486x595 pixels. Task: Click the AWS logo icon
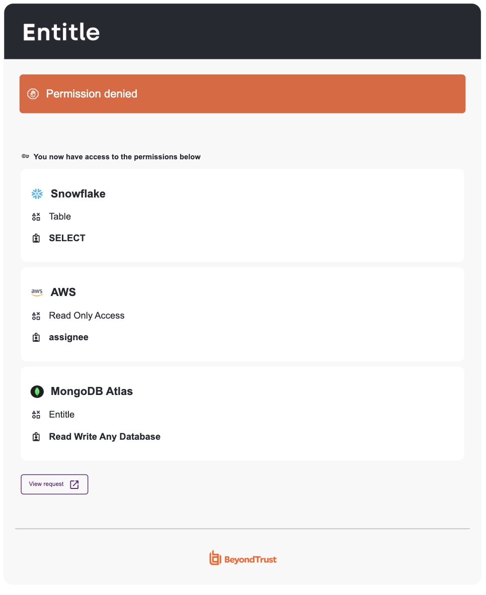tap(37, 292)
